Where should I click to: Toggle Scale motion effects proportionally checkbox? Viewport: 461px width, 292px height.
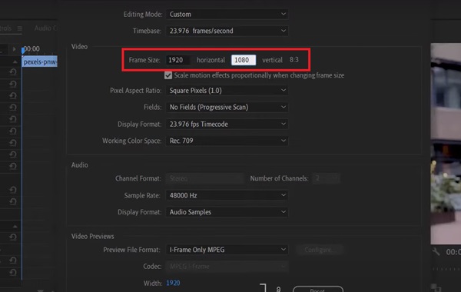168,75
